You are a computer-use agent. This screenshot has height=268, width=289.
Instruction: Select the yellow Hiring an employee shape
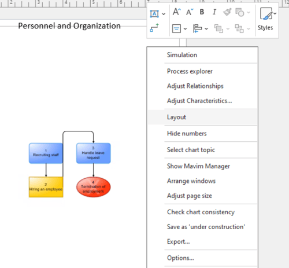coord(46,187)
